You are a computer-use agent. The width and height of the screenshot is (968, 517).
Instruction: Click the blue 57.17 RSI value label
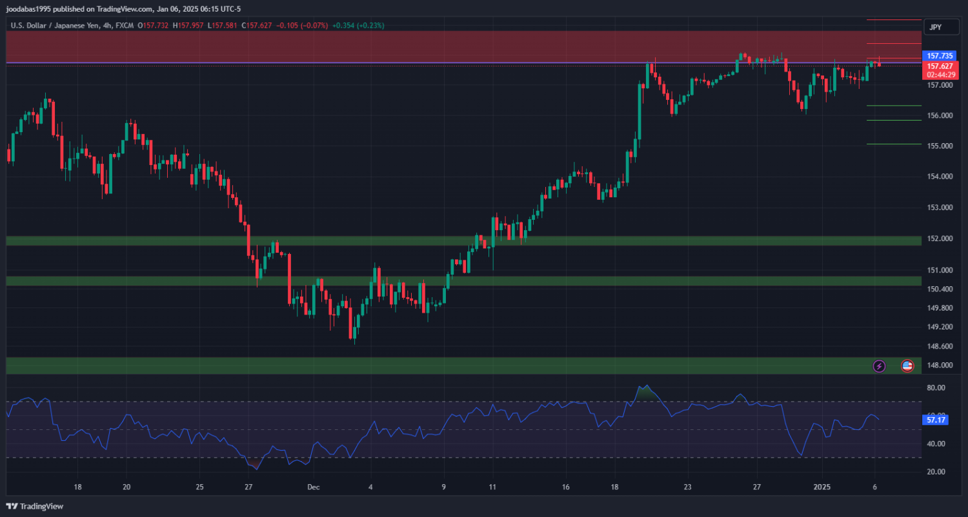click(x=936, y=420)
